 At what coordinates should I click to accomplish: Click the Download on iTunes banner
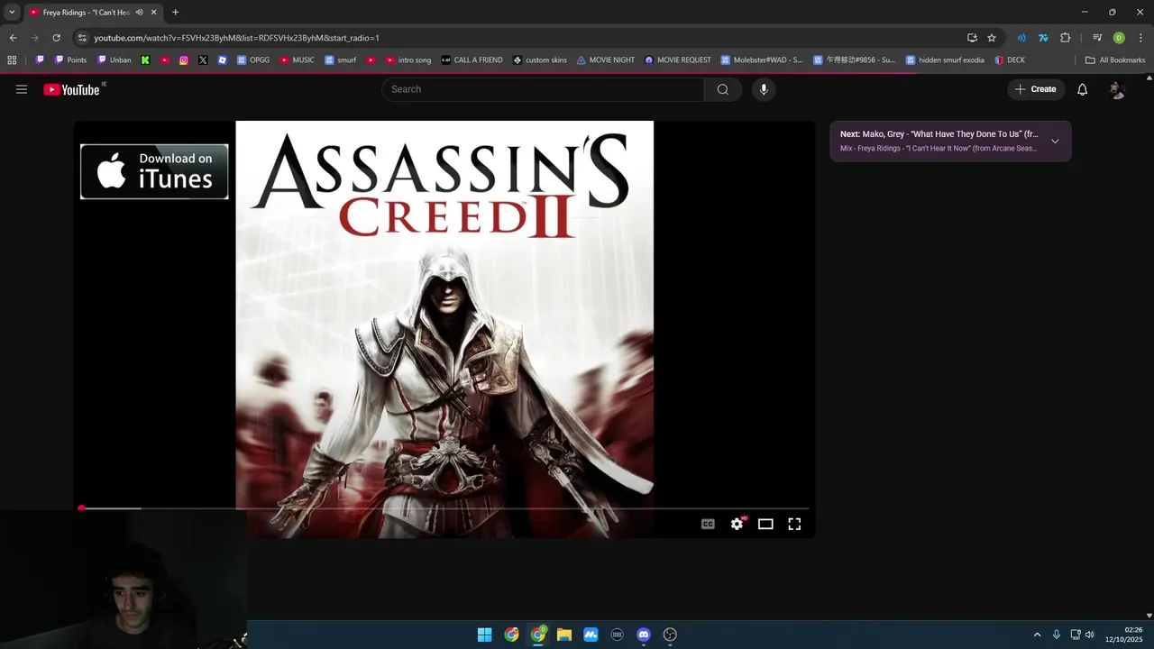point(154,171)
